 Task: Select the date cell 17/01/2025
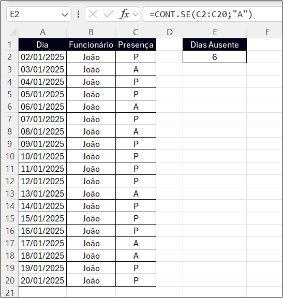coord(42,243)
